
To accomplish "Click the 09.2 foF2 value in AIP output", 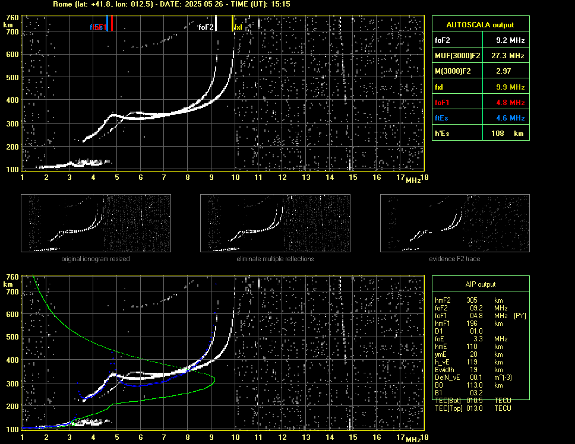I will click(476, 308).
